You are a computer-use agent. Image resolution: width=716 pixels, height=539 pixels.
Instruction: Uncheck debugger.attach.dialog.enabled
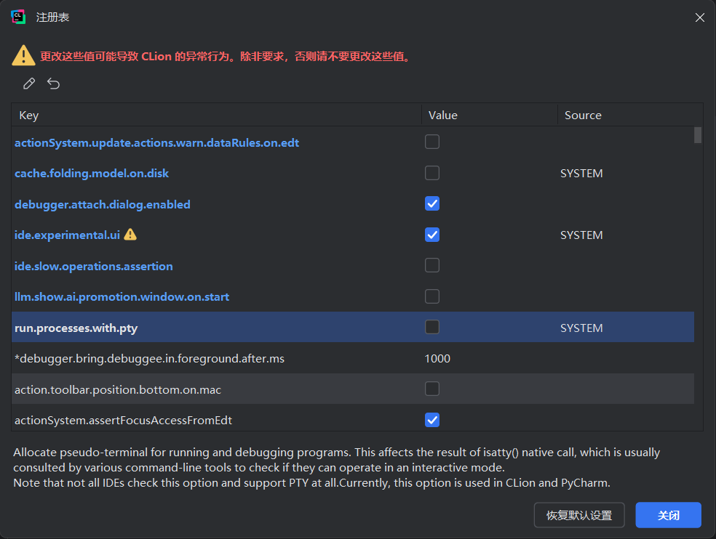pyautogui.click(x=432, y=204)
